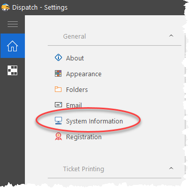The image size is (190, 190).
Task: Click the red Registration ribbon icon
Action: coord(58,137)
